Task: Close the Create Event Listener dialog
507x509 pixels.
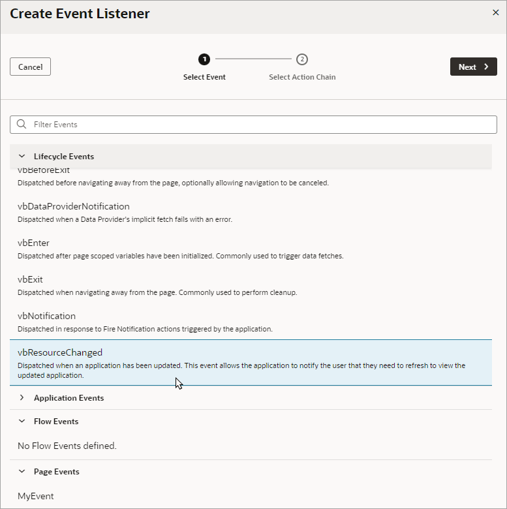Action: [495, 12]
